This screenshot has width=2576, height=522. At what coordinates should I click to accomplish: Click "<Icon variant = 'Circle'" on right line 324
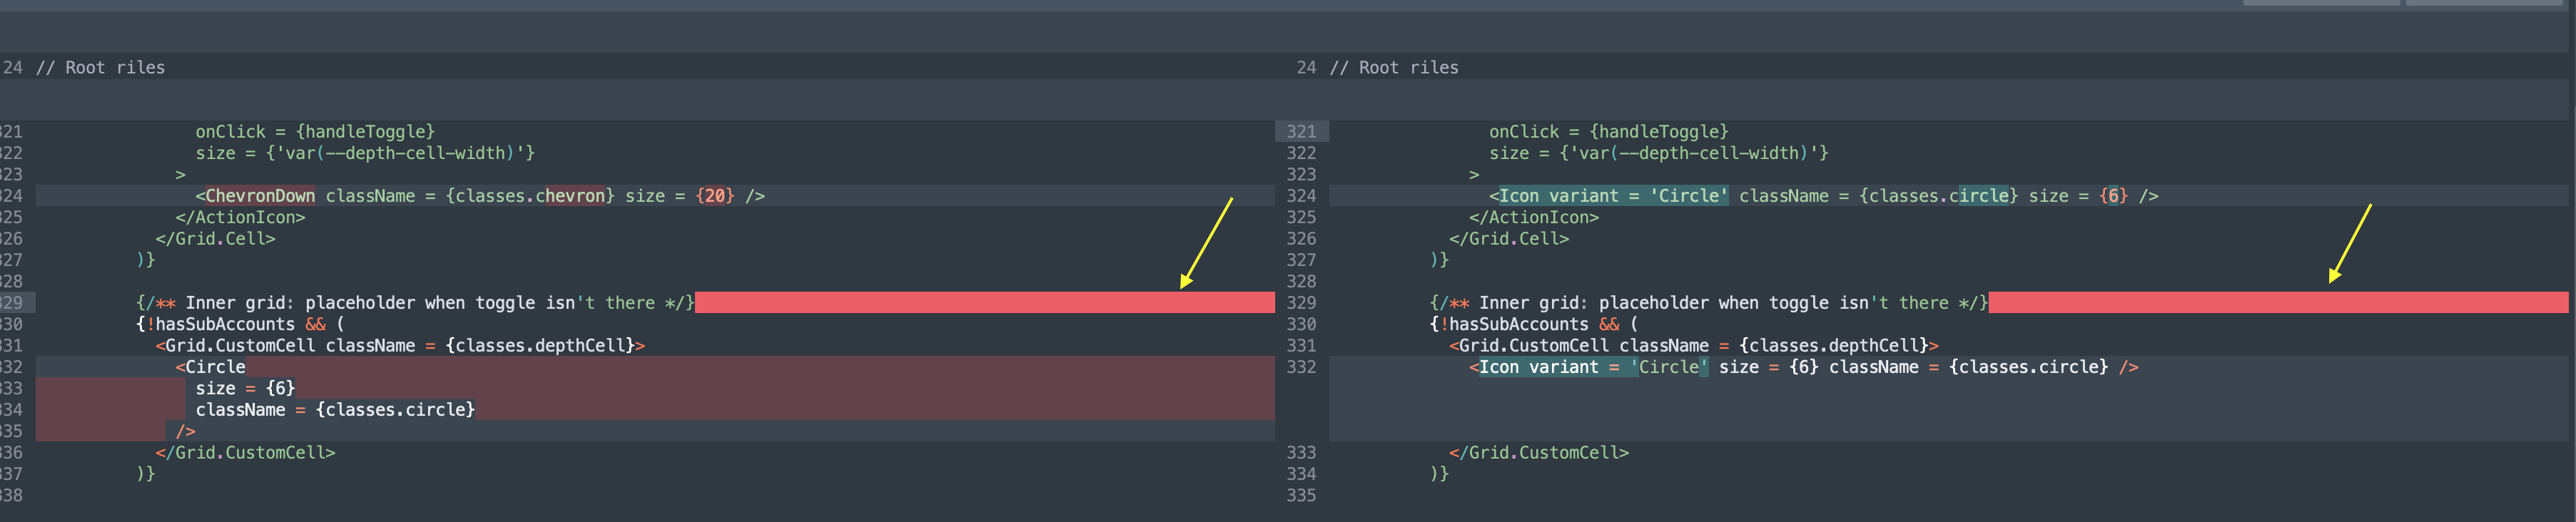1609,196
